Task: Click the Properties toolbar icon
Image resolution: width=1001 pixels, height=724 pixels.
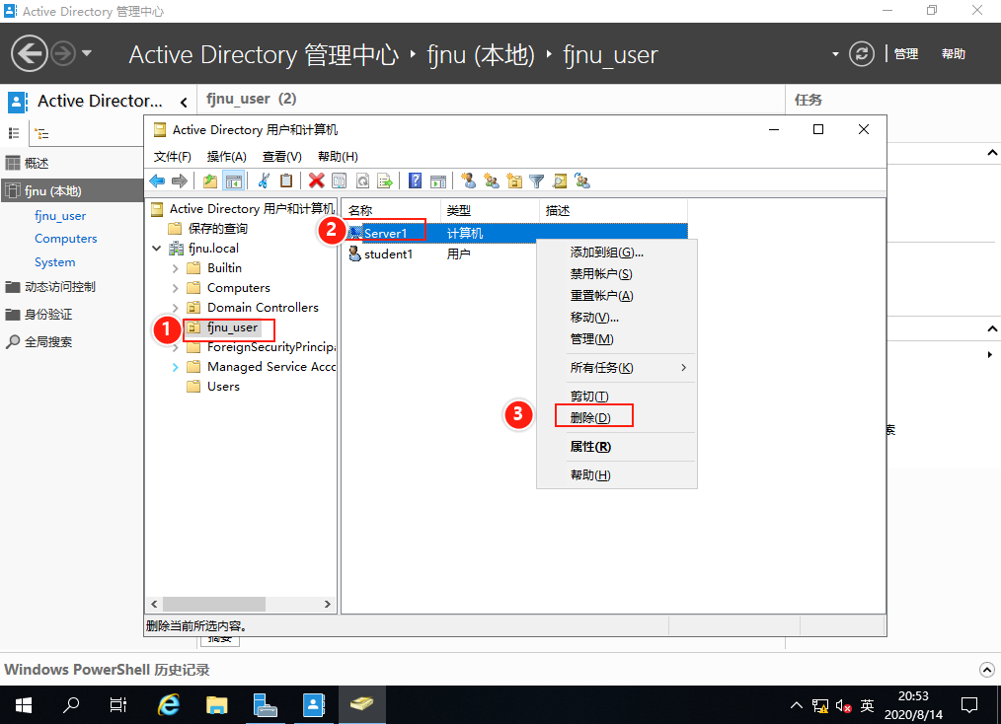Action: click(339, 181)
